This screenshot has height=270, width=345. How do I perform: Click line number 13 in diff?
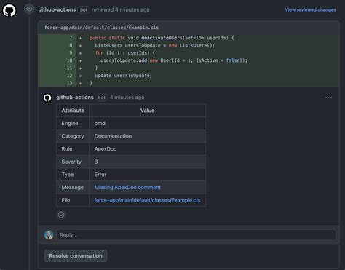tap(69, 83)
